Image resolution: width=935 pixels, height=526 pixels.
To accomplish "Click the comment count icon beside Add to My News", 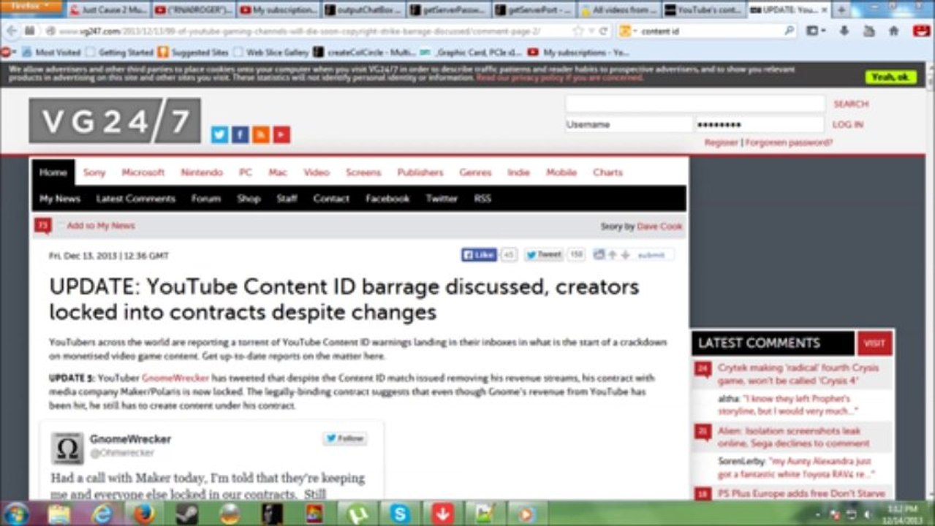I will click(42, 226).
